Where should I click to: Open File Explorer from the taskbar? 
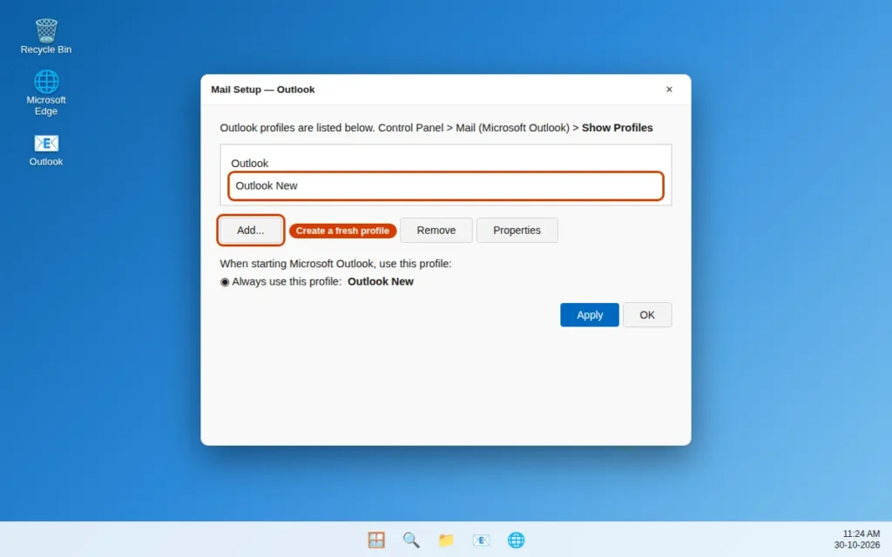tap(446, 540)
